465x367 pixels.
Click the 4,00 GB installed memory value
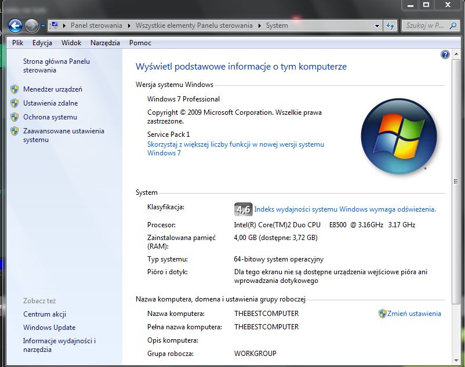[275, 238]
